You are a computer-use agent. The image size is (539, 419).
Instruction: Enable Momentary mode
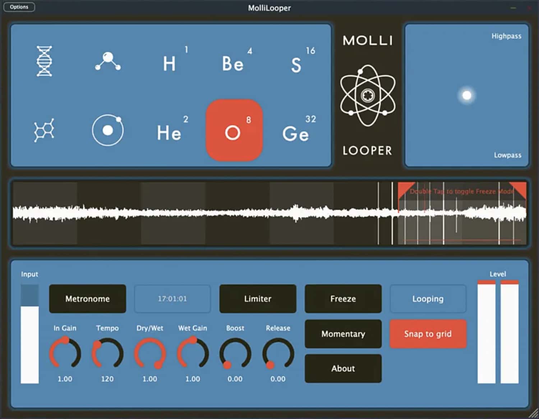pos(343,334)
